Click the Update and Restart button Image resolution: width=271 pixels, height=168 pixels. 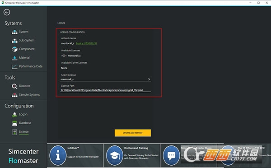tap(133, 133)
